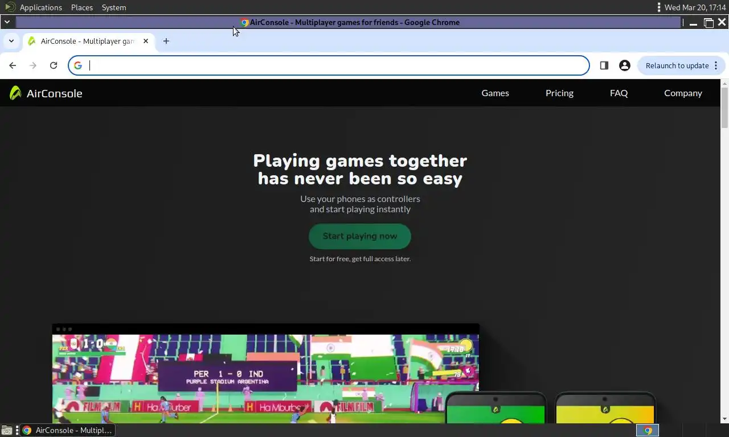Click the three-dot icon near the panel clock

[x=658, y=7]
